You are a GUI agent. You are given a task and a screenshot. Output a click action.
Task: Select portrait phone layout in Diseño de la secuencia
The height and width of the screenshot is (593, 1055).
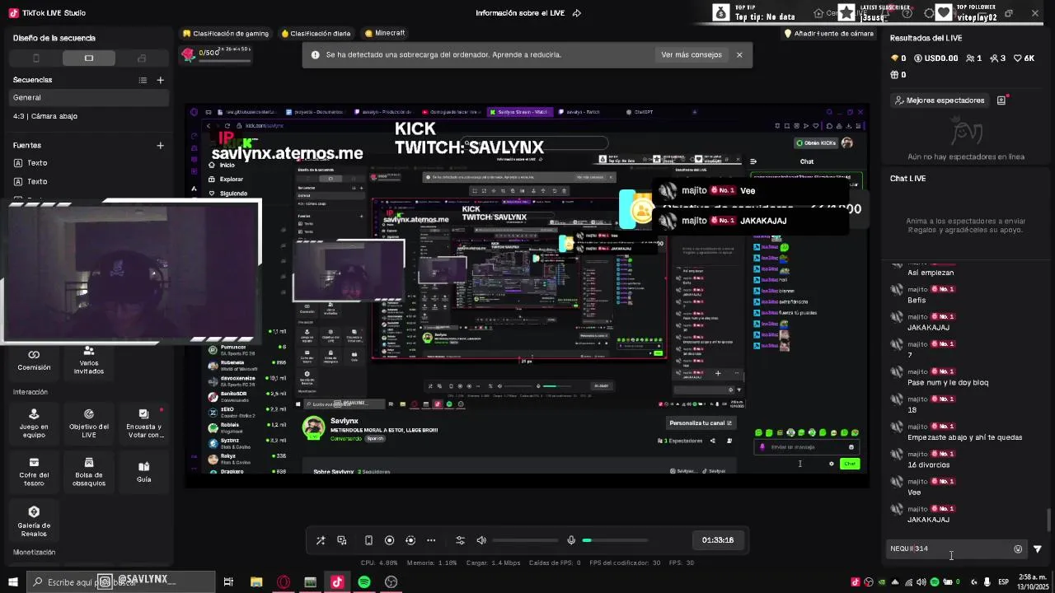[35, 58]
